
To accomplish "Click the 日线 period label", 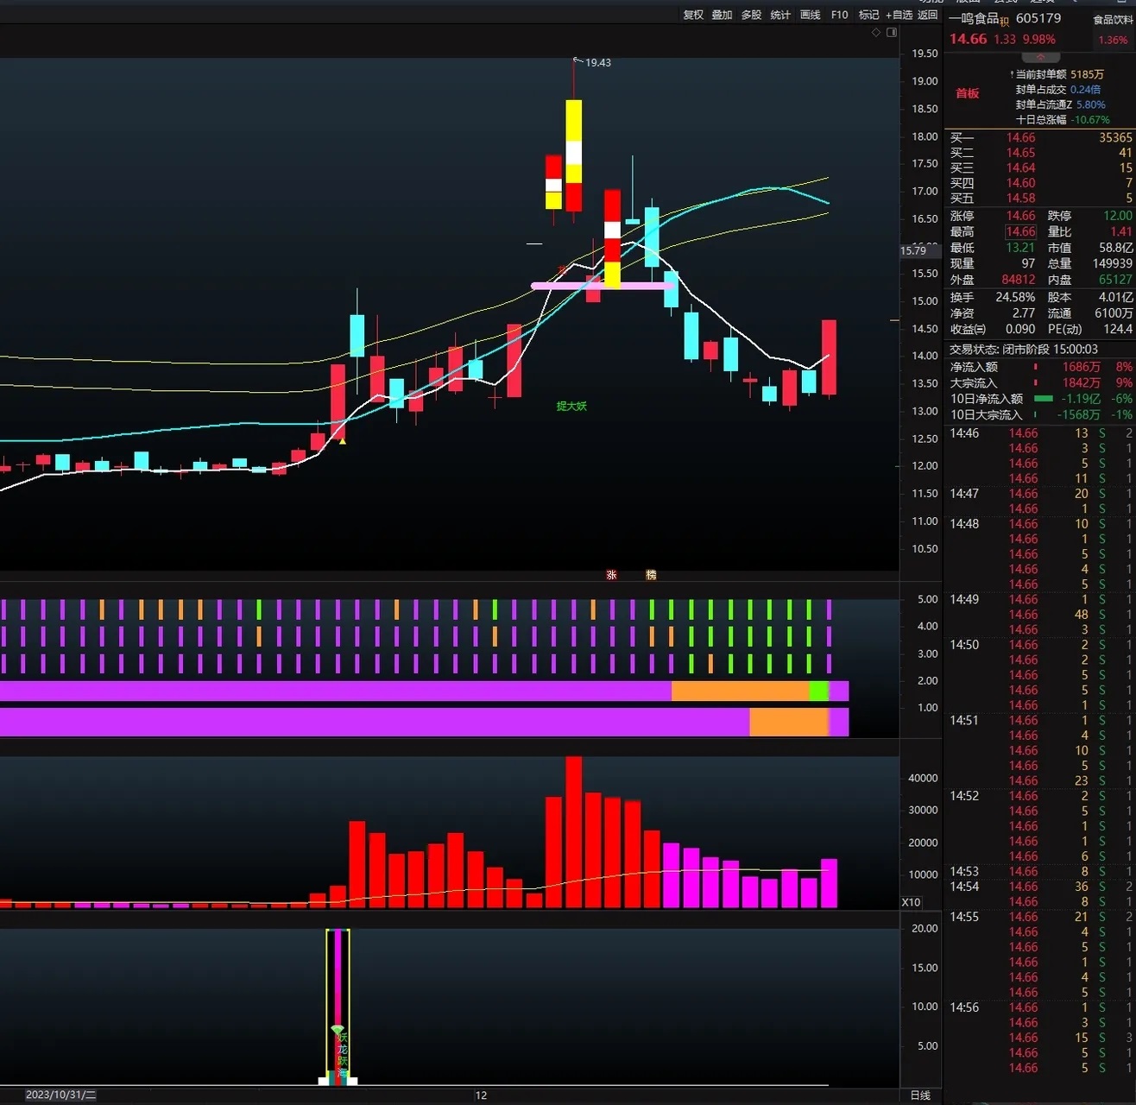I will coord(920,1096).
